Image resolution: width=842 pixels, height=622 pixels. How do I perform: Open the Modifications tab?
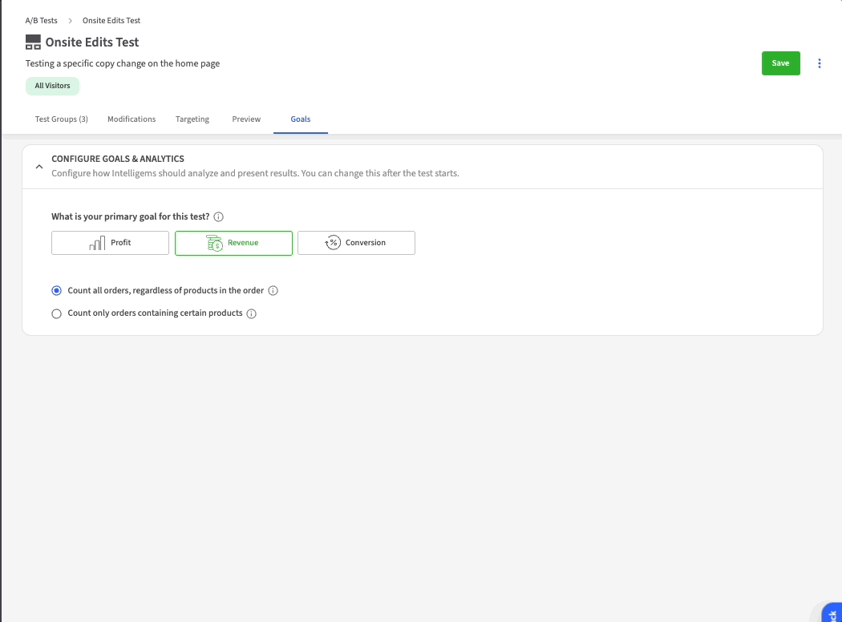point(132,119)
